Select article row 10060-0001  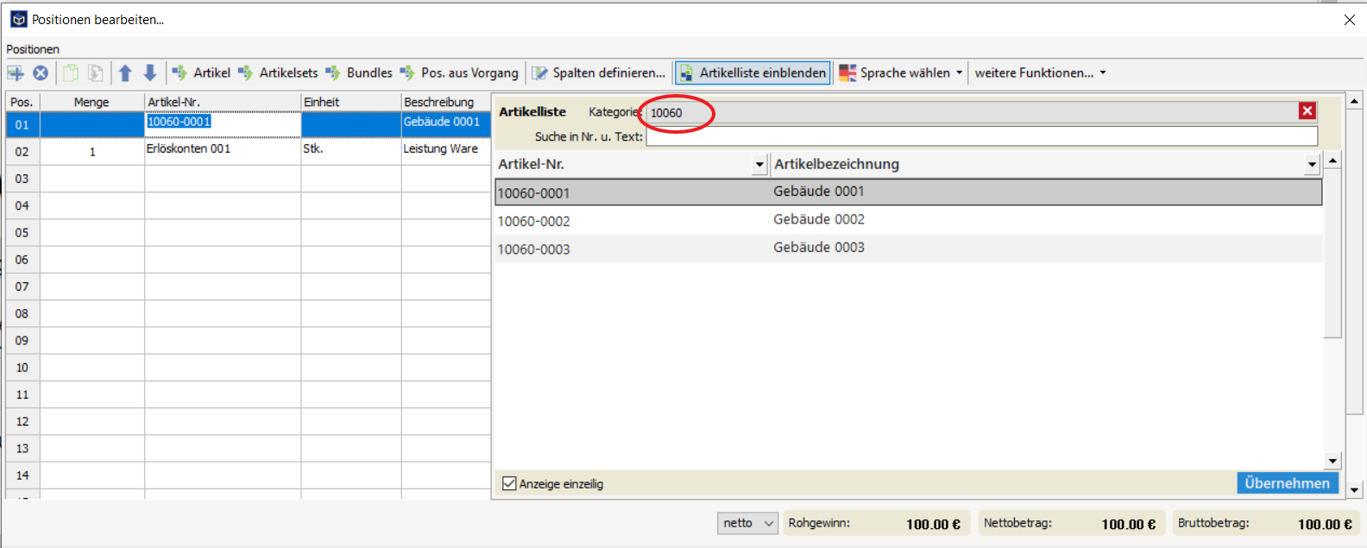point(909,192)
